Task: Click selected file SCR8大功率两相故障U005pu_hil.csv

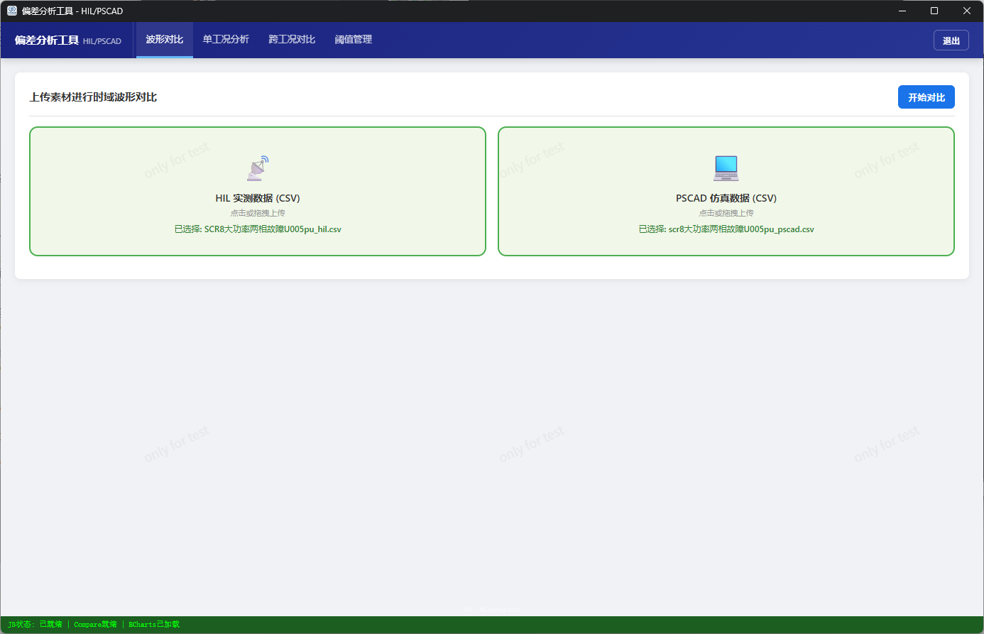Action: click(x=258, y=229)
